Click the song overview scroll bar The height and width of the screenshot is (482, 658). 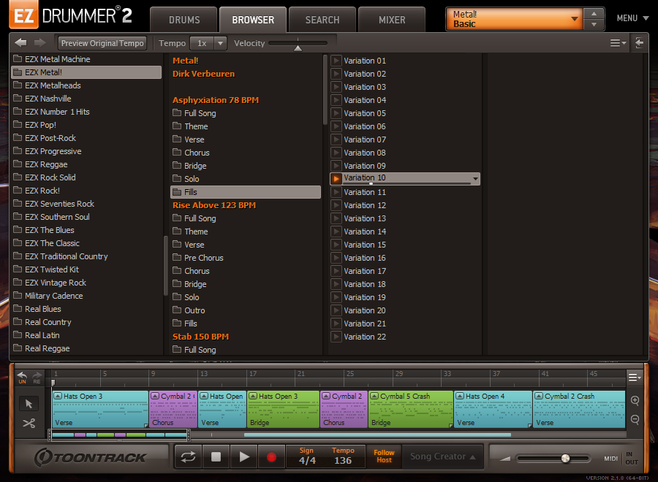tap(118, 435)
